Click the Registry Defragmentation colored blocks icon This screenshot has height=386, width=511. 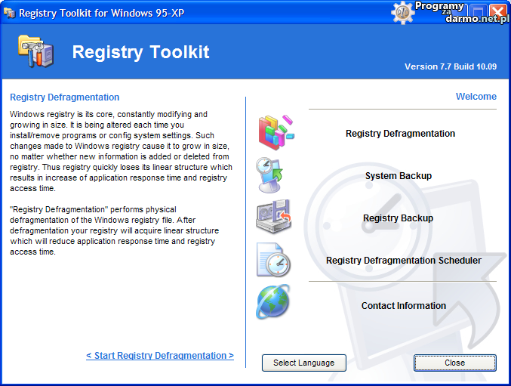point(273,132)
